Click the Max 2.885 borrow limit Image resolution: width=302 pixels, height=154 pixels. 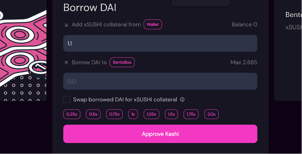pyautogui.click(x=244, y=62)
